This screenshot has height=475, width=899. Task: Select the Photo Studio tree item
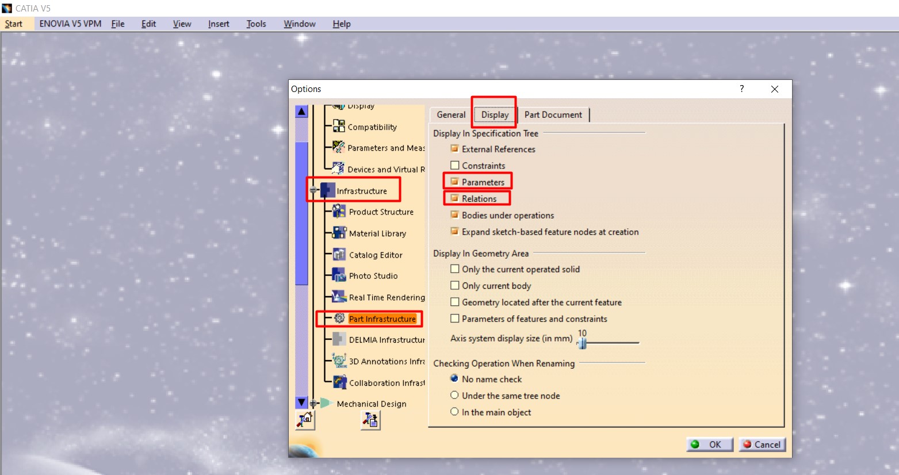(x=373, y=276)
